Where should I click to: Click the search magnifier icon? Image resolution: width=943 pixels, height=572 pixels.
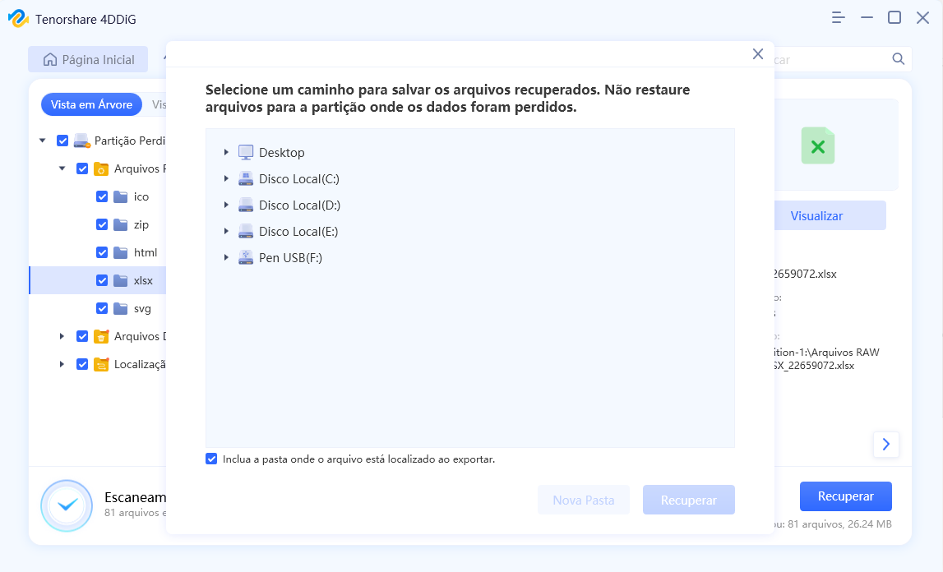pyautogui.click(x=898, y=58)
